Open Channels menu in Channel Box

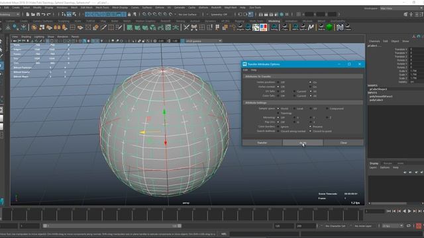coord(374,41)
